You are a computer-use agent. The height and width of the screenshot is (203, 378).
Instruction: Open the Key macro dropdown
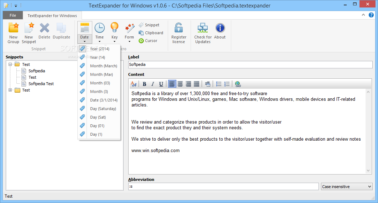[114, 32]
